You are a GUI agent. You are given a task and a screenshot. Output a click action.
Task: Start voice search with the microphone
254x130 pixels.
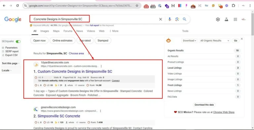point(170,19)
